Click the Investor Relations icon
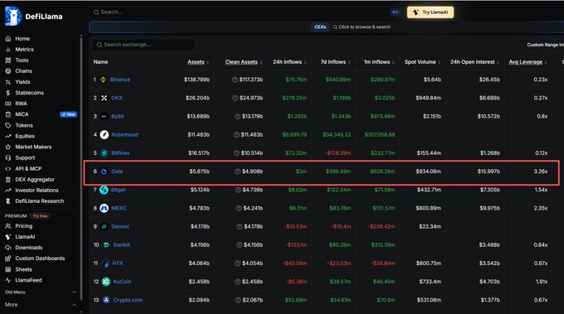The image size is (564, 314). [x=8, y=190]
